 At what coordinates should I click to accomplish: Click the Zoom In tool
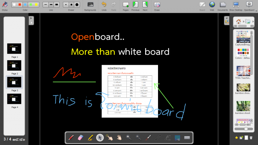tap(129, 138)
